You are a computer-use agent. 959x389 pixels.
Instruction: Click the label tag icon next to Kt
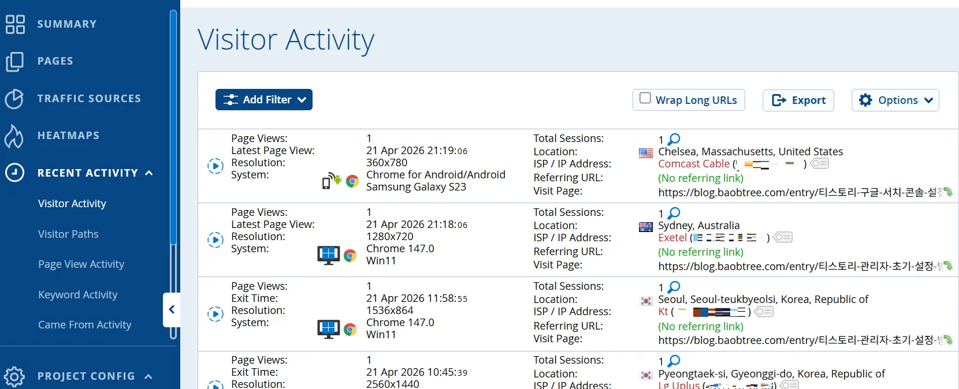(x=764, y=312)
